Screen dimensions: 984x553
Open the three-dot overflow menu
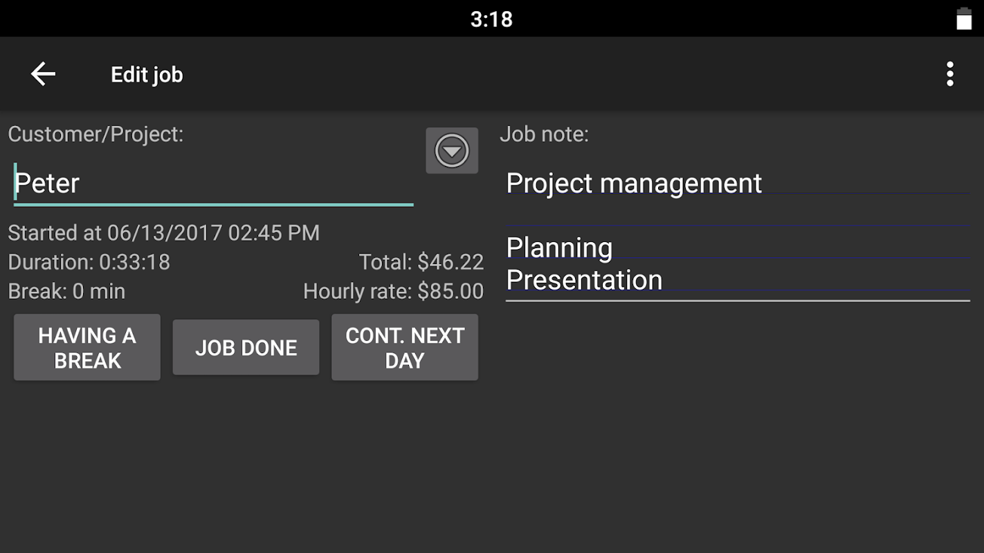950,74
